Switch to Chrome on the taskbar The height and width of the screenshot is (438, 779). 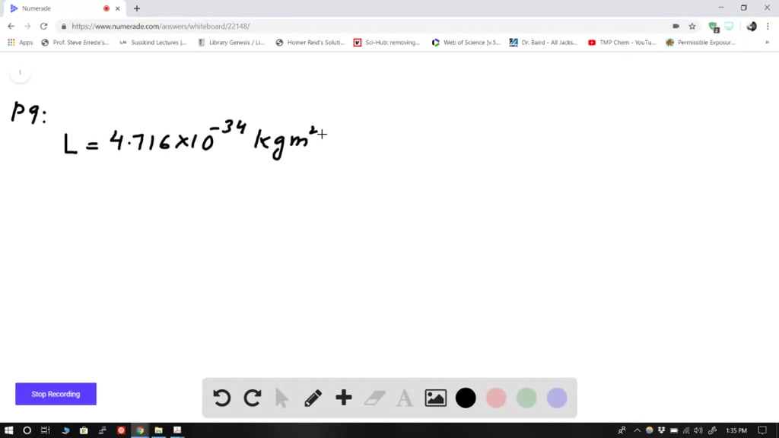pyautogui.click(x=140, y=430)
